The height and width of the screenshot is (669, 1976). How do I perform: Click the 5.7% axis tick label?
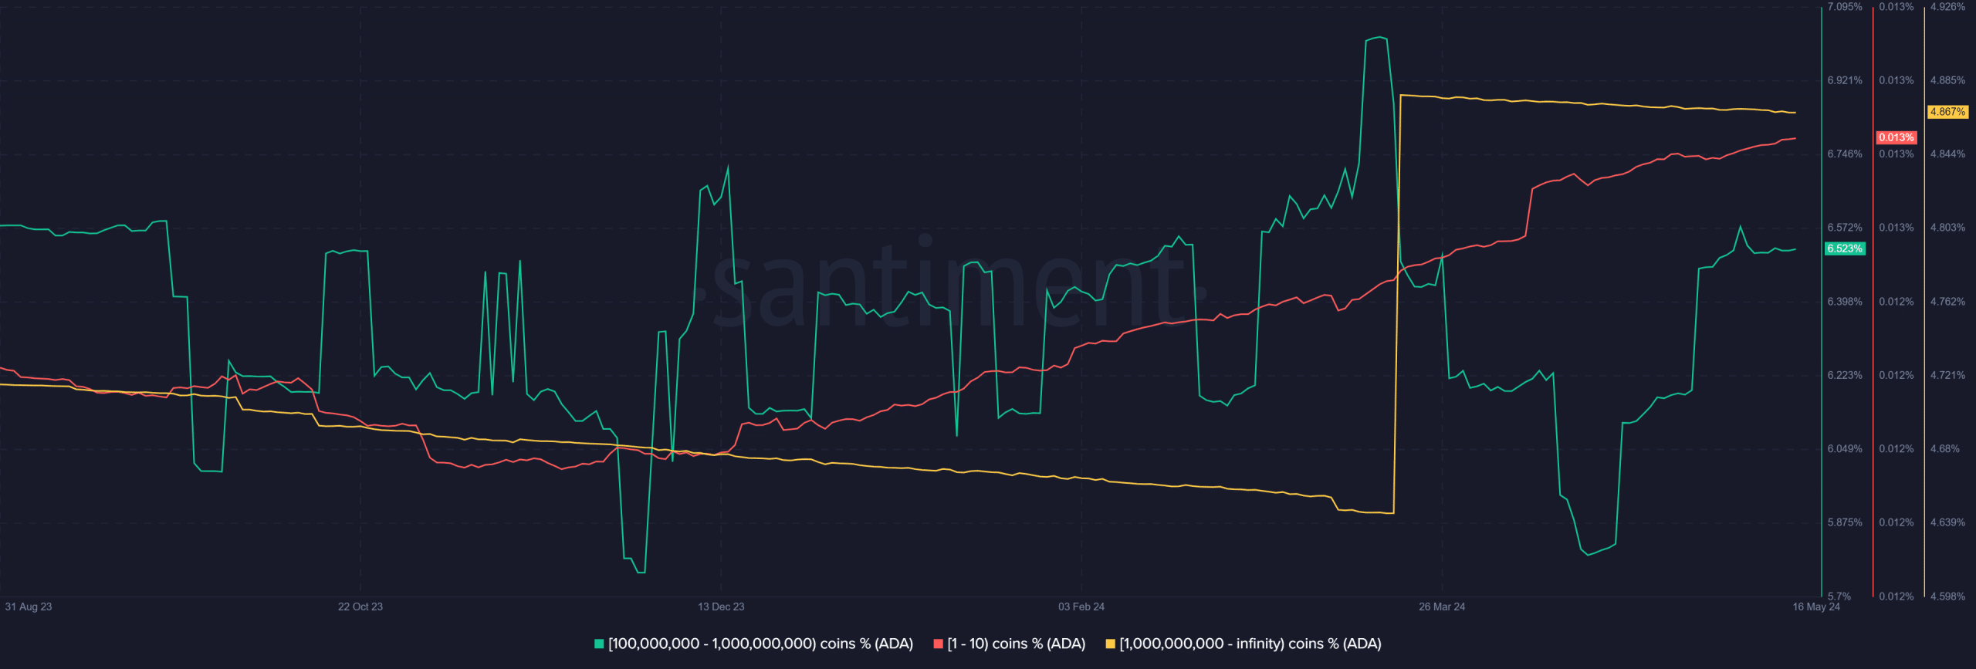coord(1839,596)
